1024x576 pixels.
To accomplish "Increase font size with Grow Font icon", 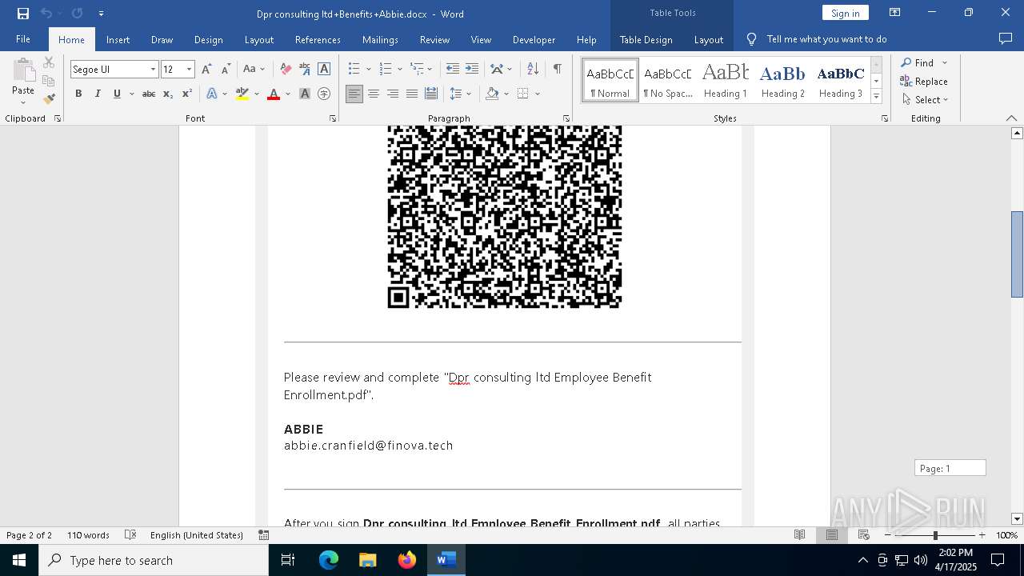I will [x=206, y=69].
